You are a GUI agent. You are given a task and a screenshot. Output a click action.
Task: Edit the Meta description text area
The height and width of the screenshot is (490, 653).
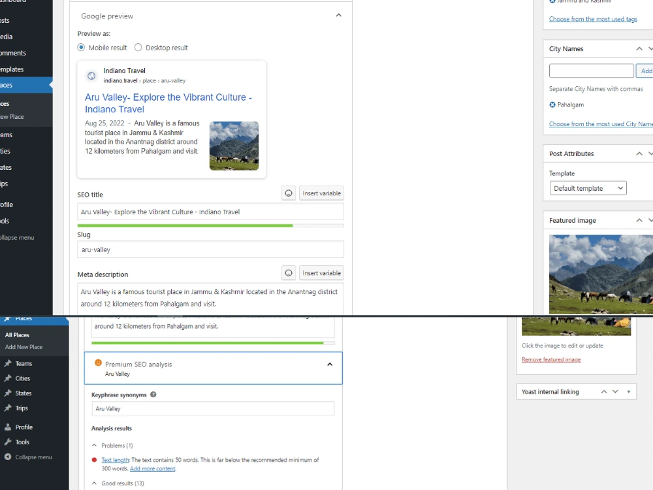211,299
